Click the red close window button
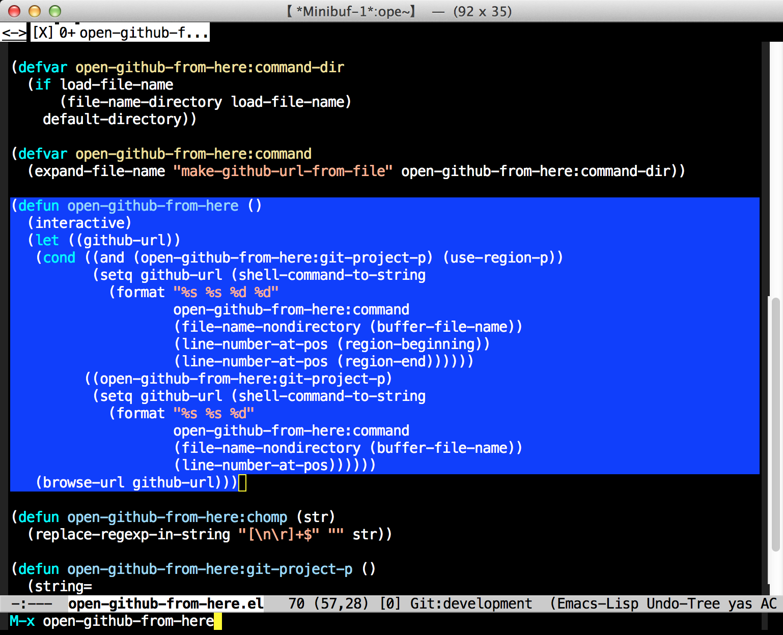This screenshot has height=635, width=783. (x=14, y=11)
